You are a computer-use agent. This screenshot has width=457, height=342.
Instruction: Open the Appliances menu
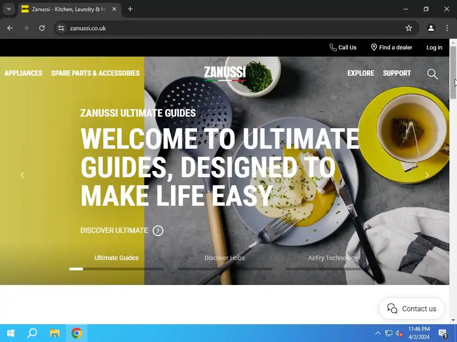point(23,73)
